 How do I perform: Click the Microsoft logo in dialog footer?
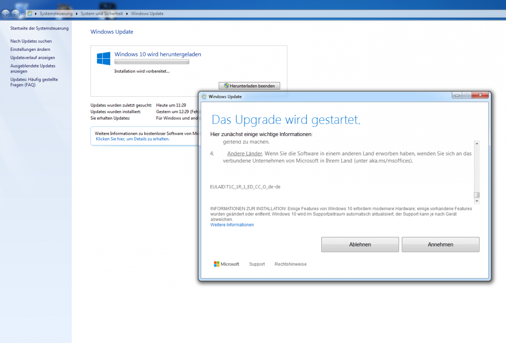click(227, 264)
